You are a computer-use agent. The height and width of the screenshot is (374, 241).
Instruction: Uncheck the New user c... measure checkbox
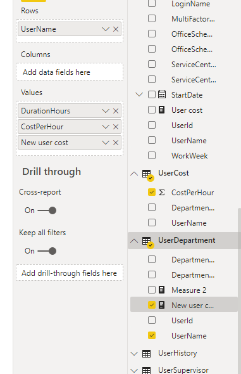click(152, 305)
